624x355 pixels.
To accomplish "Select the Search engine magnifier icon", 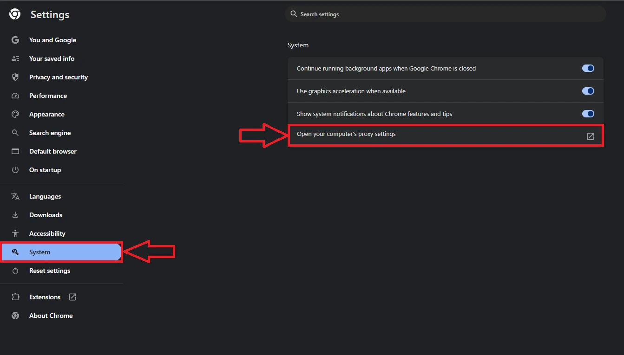I will click(x=15, y=133).
